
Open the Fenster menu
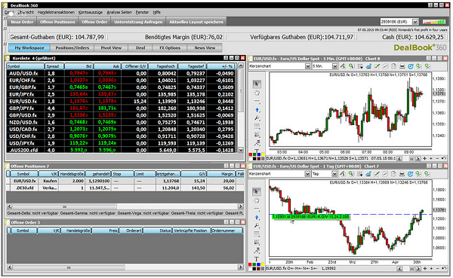coord(142,12)
